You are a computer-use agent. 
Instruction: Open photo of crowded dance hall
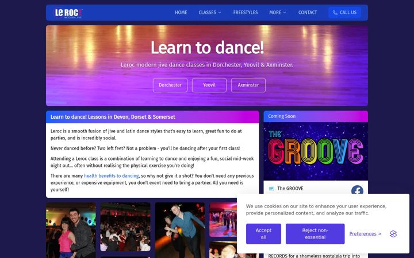tap(125, 227)
